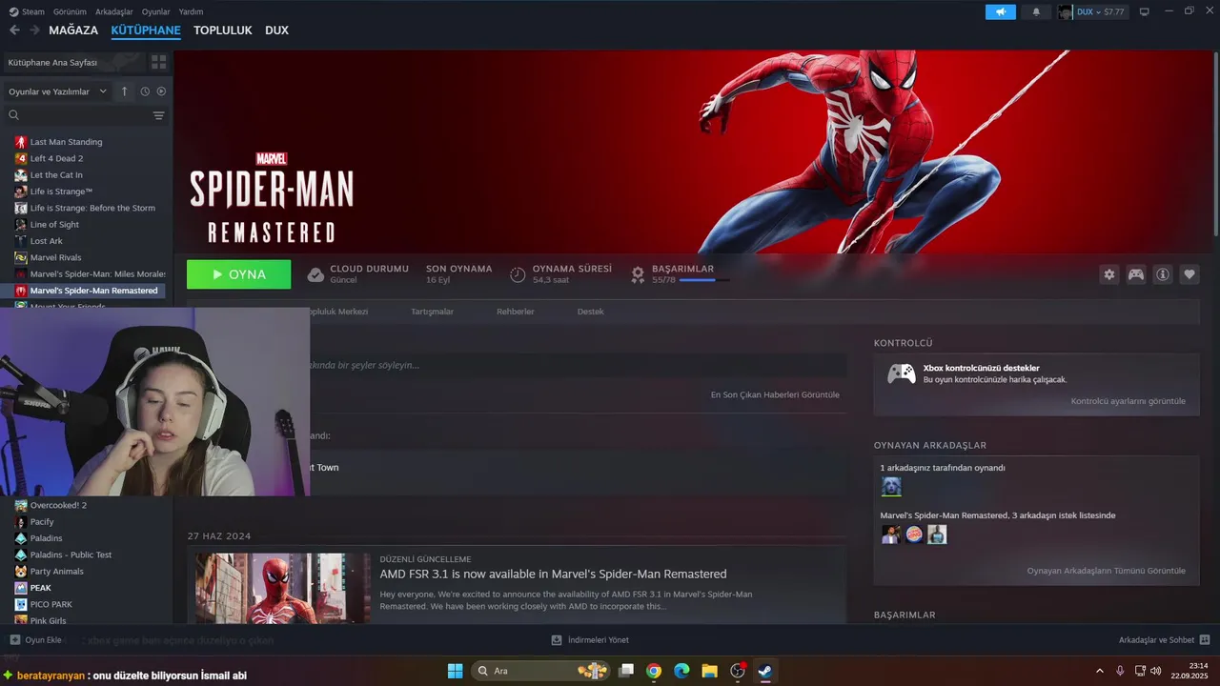Filter library by recent activity clock icon

click(x=145, y=91)
